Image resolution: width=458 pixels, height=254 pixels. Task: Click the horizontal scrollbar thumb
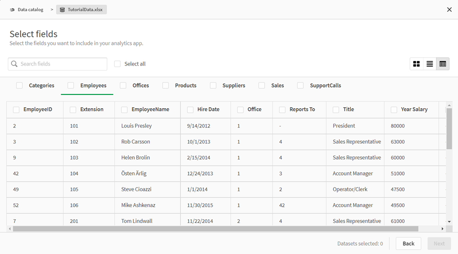(x=215, y=229)
